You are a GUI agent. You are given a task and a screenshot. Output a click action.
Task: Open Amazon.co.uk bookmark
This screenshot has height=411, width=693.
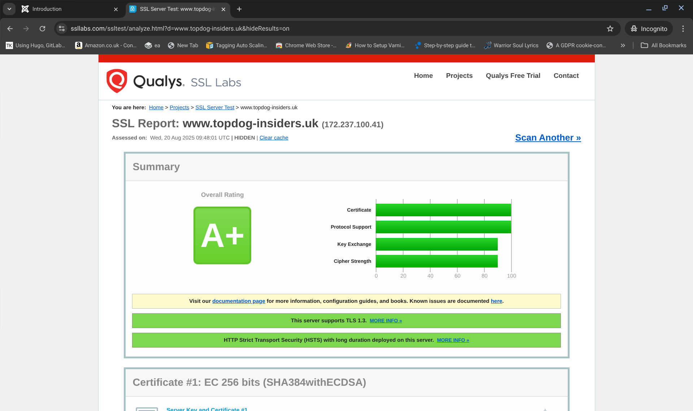point(106,45)
